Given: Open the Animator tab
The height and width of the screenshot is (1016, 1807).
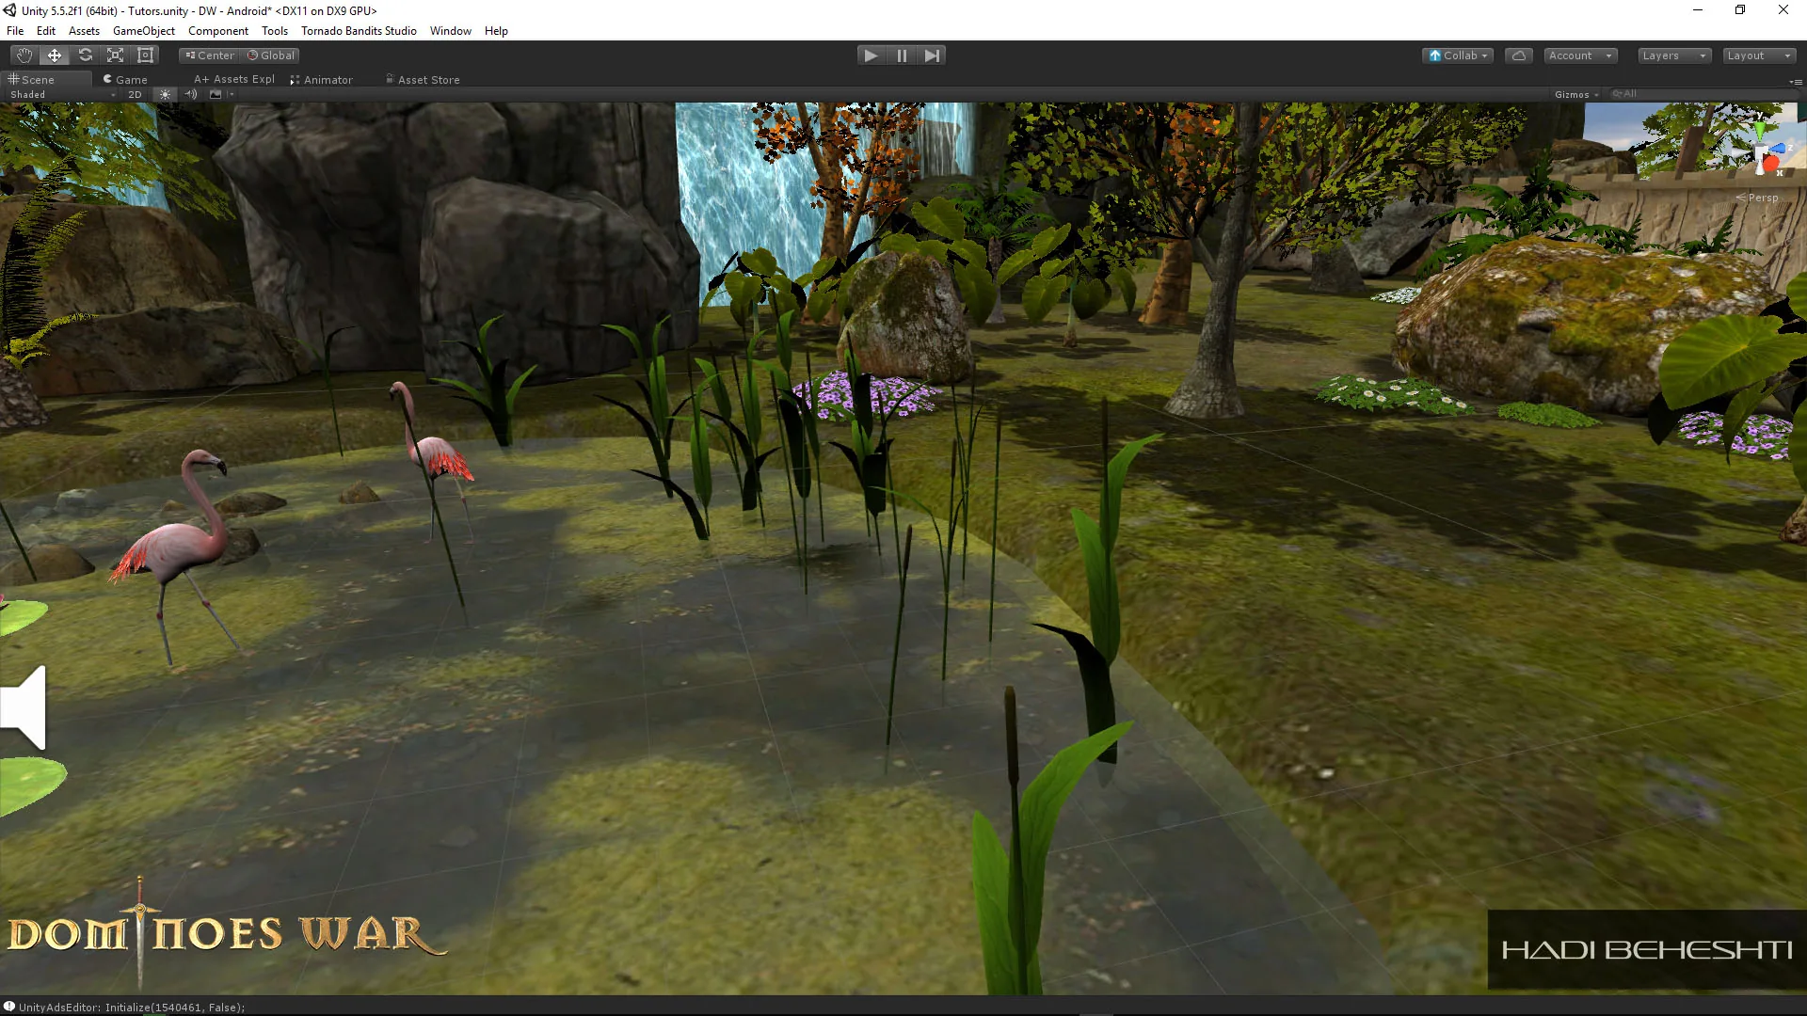Looking at the screenshot, I should (x=322, y=80).
